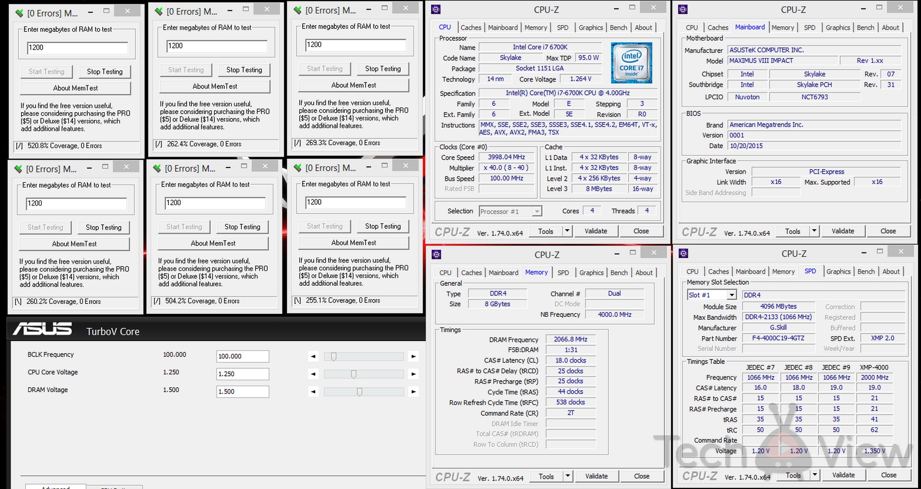Viewport: 921px width, 489px height.
Task: Open the Tools dropdown arrow in the CPU-Z Processor window
Action: (567, 231)
